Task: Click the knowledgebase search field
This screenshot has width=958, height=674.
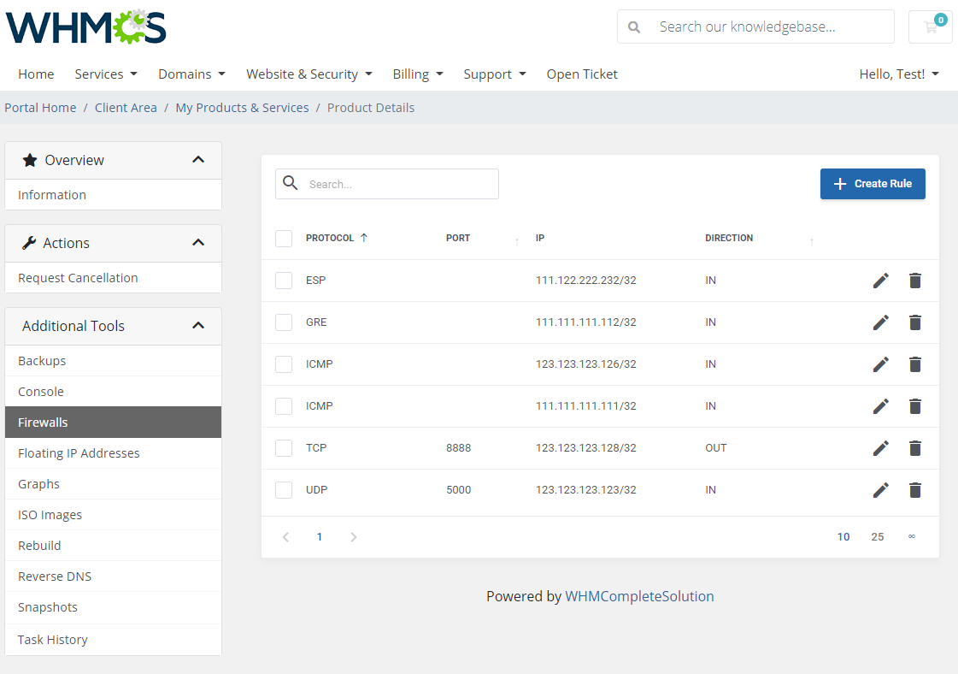Action: [x=755, y=27]
